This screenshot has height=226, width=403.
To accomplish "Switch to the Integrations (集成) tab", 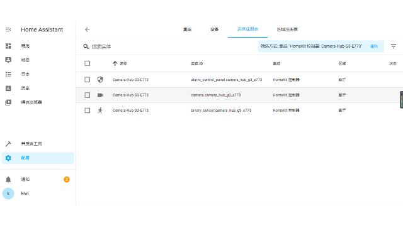I will click(188, 30).
